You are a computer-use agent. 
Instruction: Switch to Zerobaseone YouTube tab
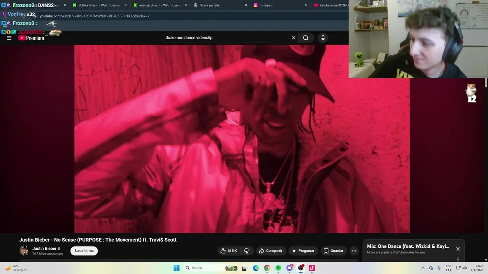point(330,5)
